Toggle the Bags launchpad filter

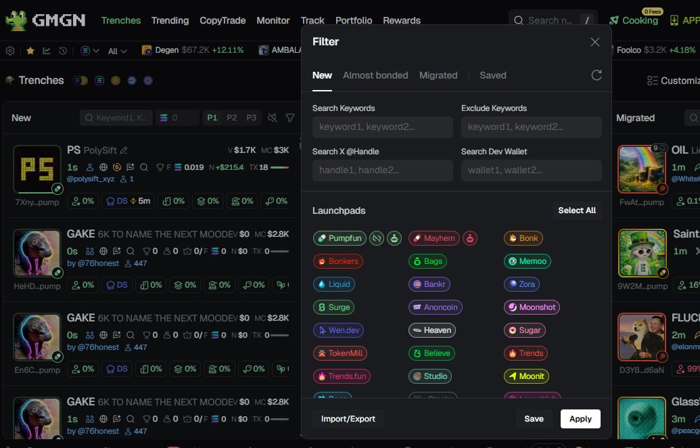(x=427, y=261)
